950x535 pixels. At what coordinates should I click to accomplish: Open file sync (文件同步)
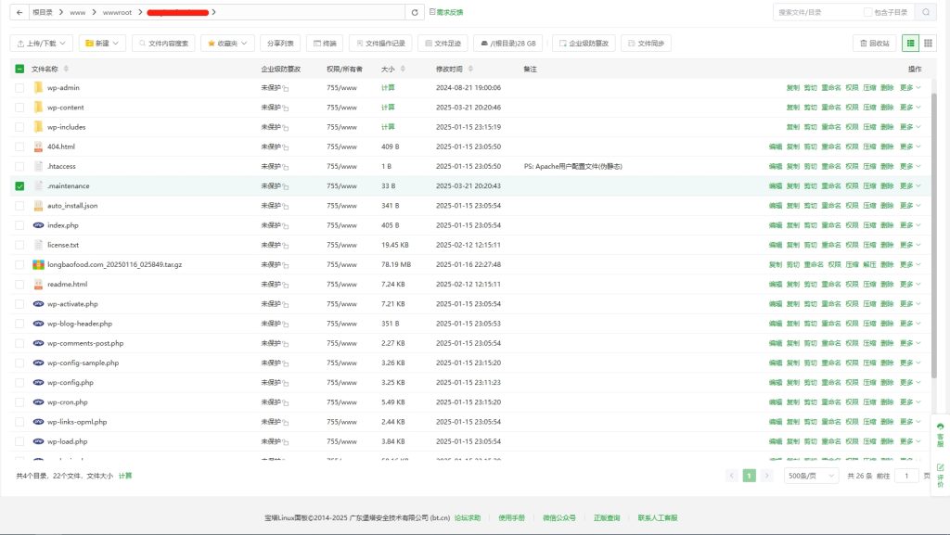pos(646,43)
